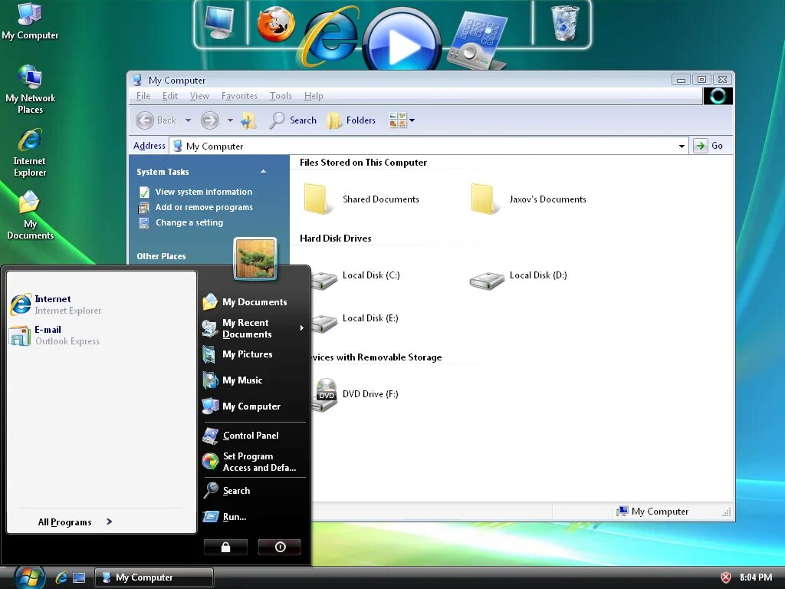Click the Go button
This screenshot has width=785, height=589.
pyautogui.click(x=708, y=146)
